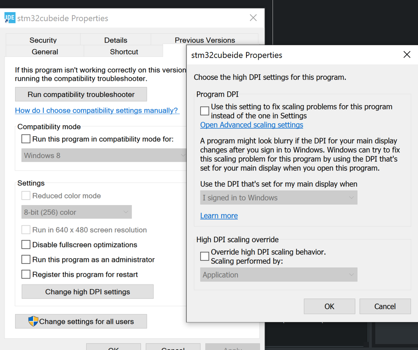Check Disable fullscreen optimizations

pos(26,245)
